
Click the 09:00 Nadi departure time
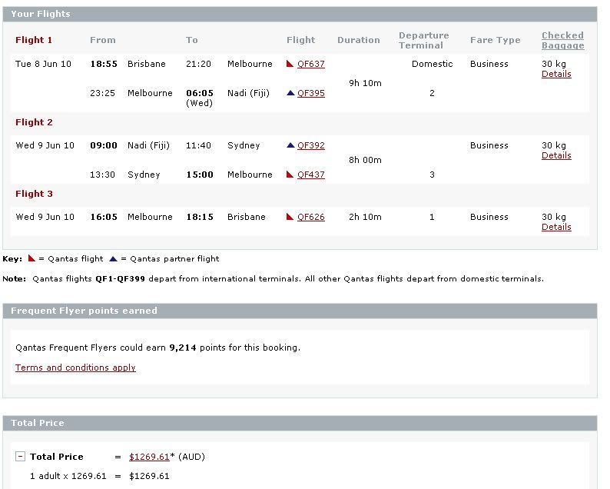(104, 145)
